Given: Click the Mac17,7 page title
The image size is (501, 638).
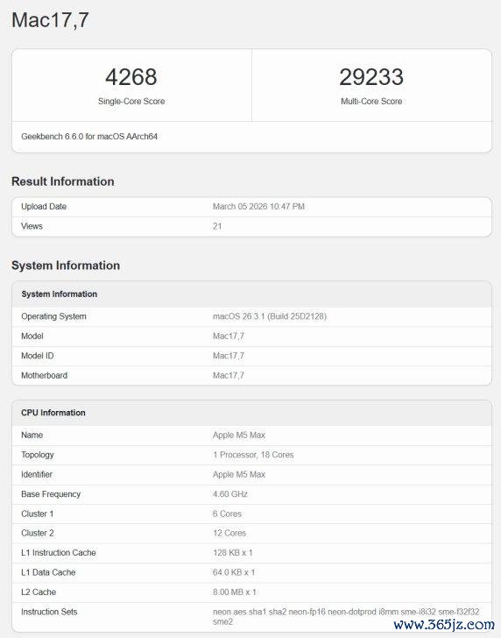Looking at the screenshot, I should (50, 20).
